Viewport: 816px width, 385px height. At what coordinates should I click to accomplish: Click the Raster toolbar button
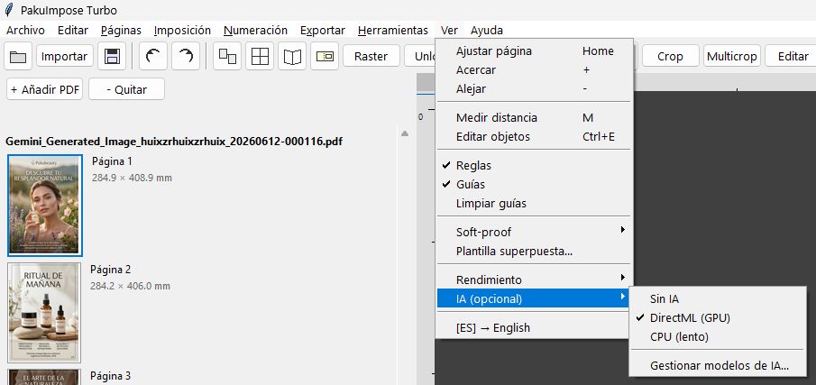(x=371, y=56)
